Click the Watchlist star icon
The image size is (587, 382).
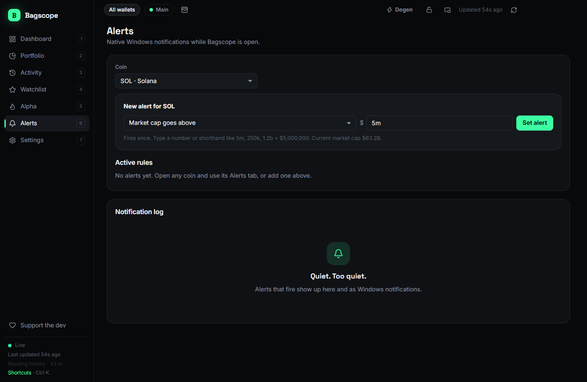click(x=12, y=89)
